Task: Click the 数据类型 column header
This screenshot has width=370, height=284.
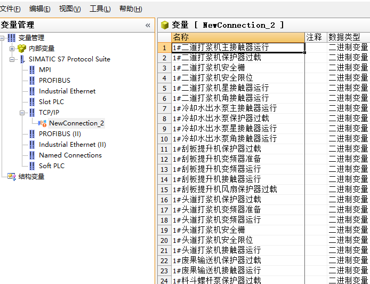Action: 348,37
